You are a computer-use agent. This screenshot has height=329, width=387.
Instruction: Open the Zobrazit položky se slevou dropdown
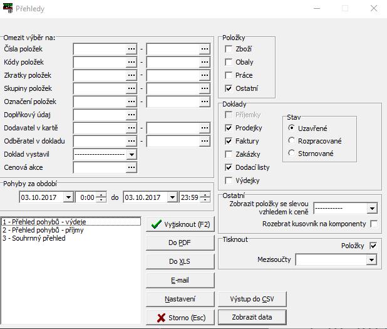pos(372,209)
